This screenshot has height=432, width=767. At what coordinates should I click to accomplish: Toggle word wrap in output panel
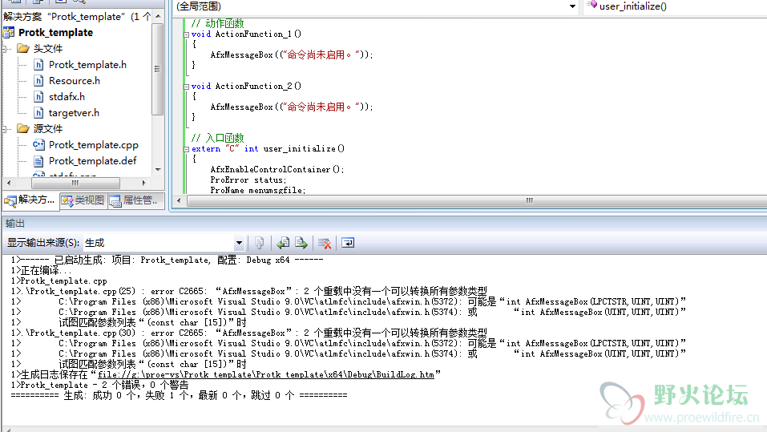point(348,243)
